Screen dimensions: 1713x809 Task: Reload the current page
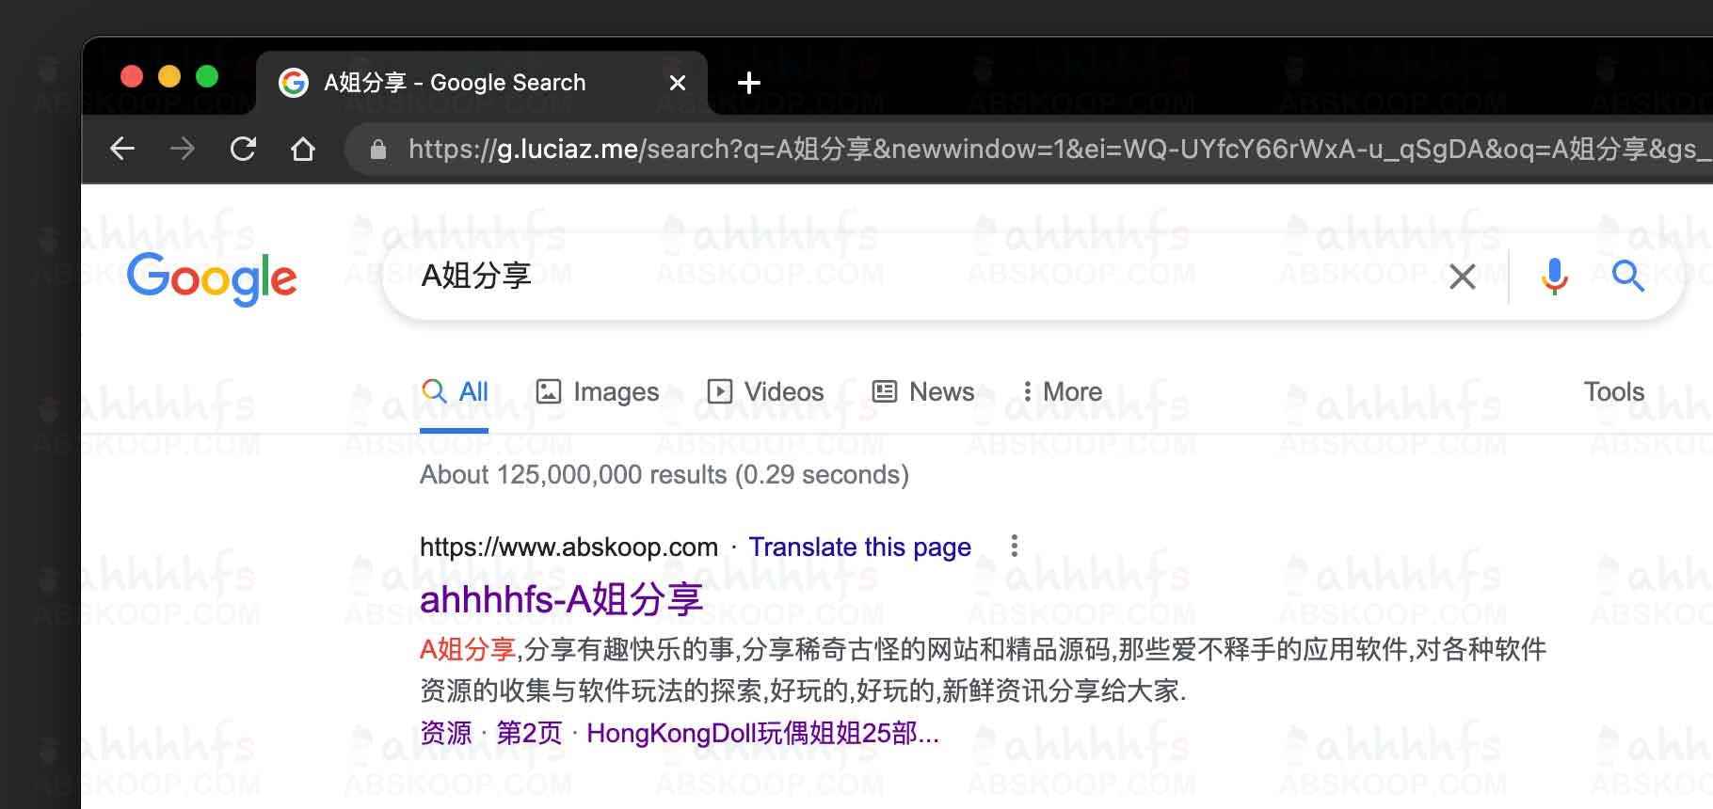(243, 149)
